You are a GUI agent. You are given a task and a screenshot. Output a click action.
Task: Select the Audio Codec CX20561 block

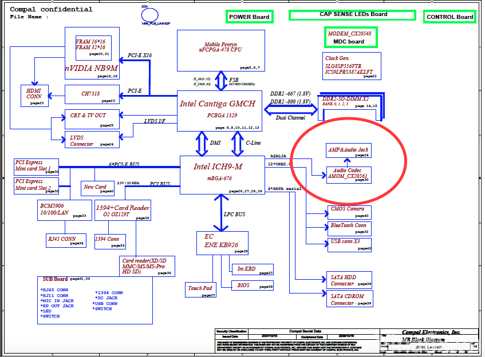(348, 174)
